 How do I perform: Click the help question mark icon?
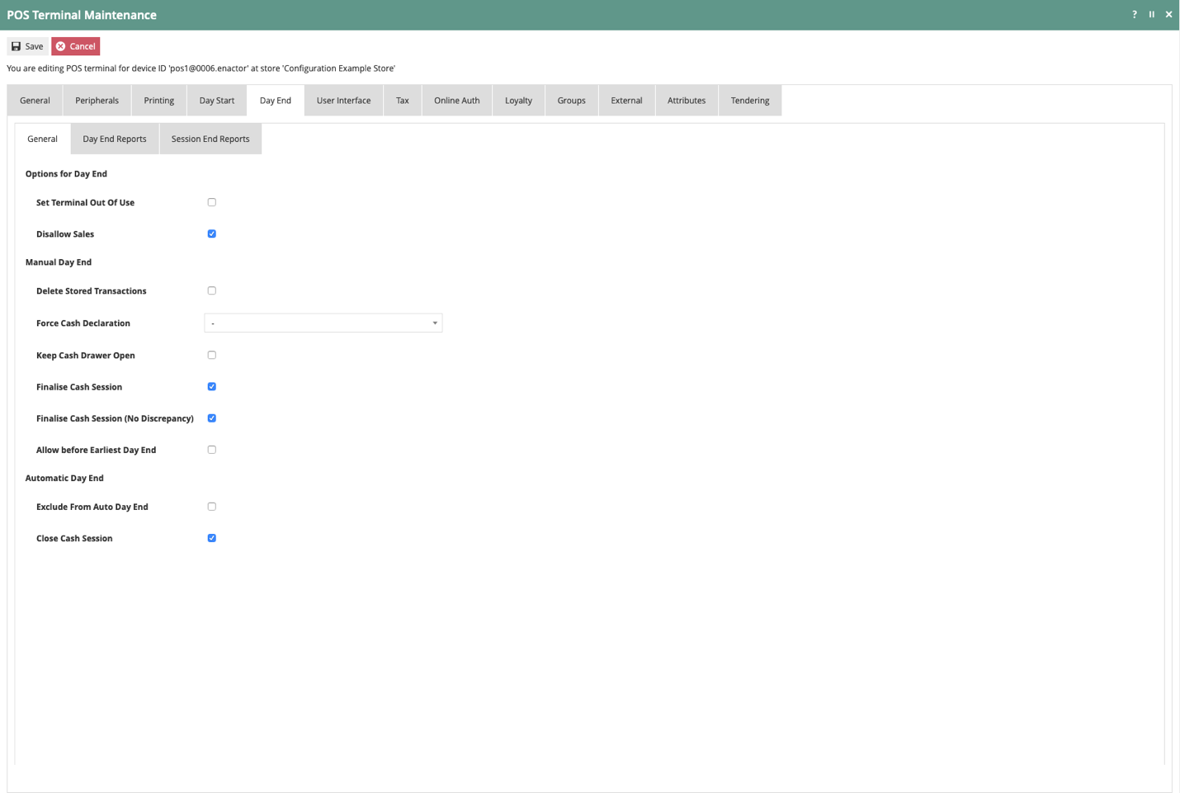(x=1135, y=14)
